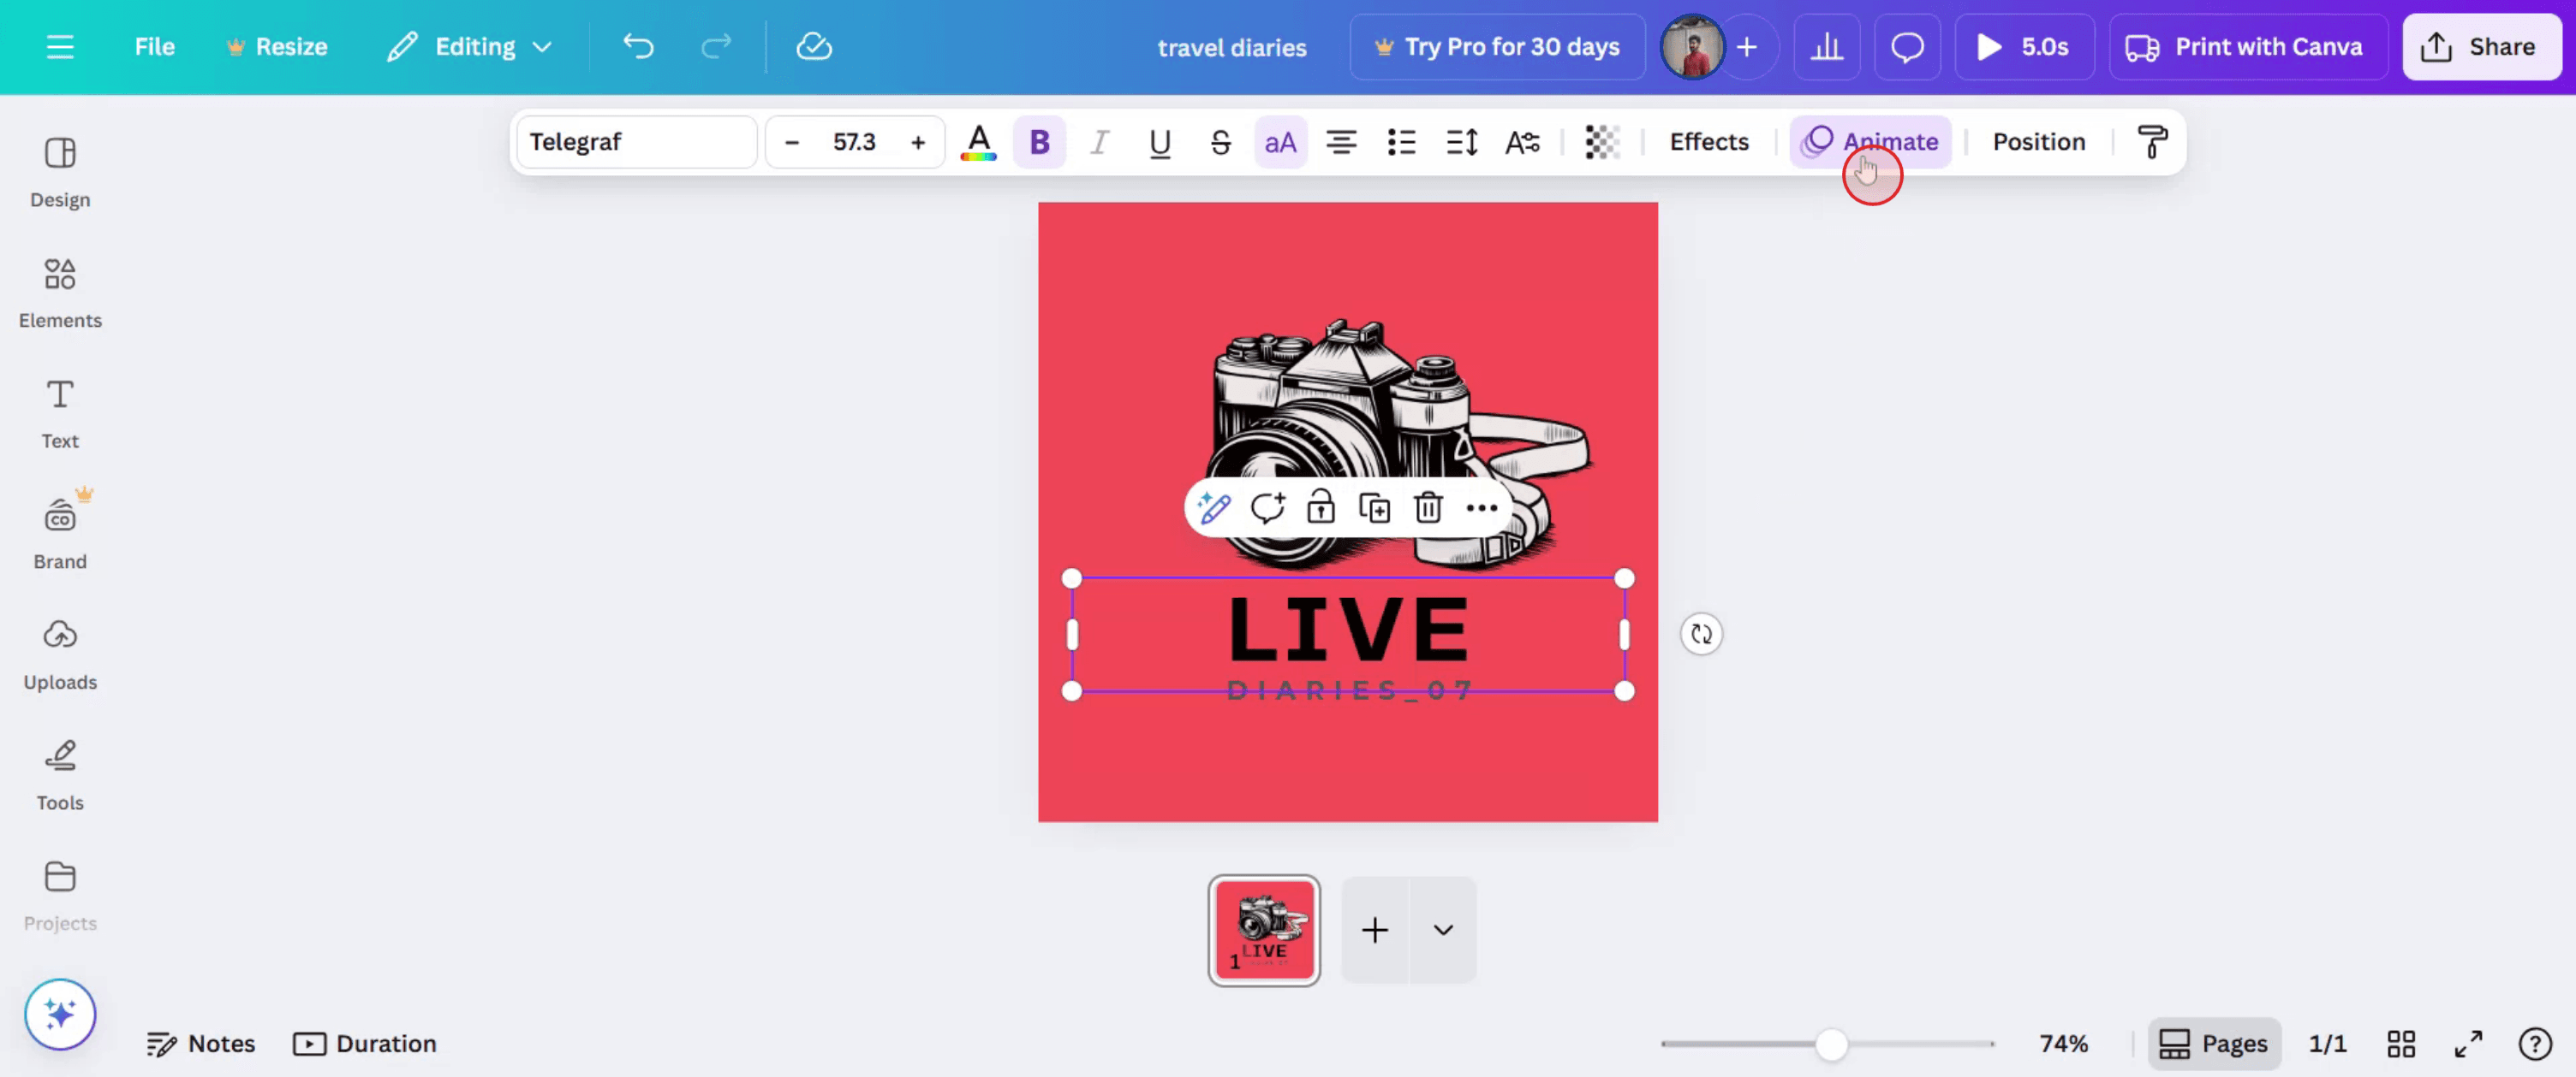This screenshot has height=1077, width=2576.
Task: Toggle italic text style
Action: [1099, 142]
